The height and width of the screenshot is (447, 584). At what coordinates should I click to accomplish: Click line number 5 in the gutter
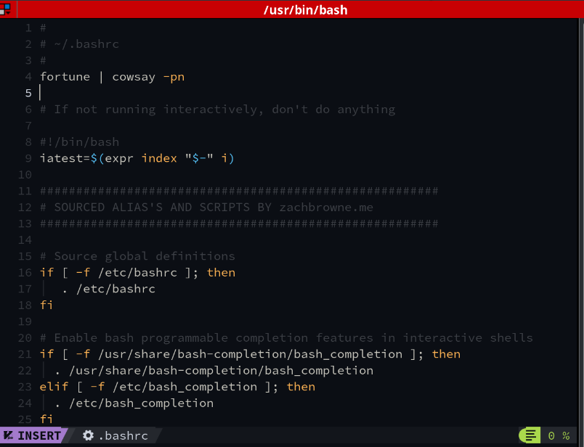(x=28, y=93)
